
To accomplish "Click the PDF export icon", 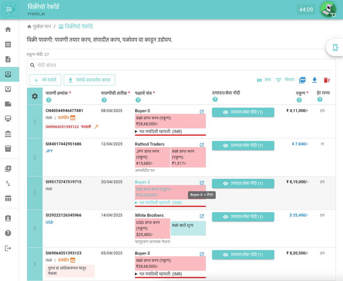I will (302, 80).
